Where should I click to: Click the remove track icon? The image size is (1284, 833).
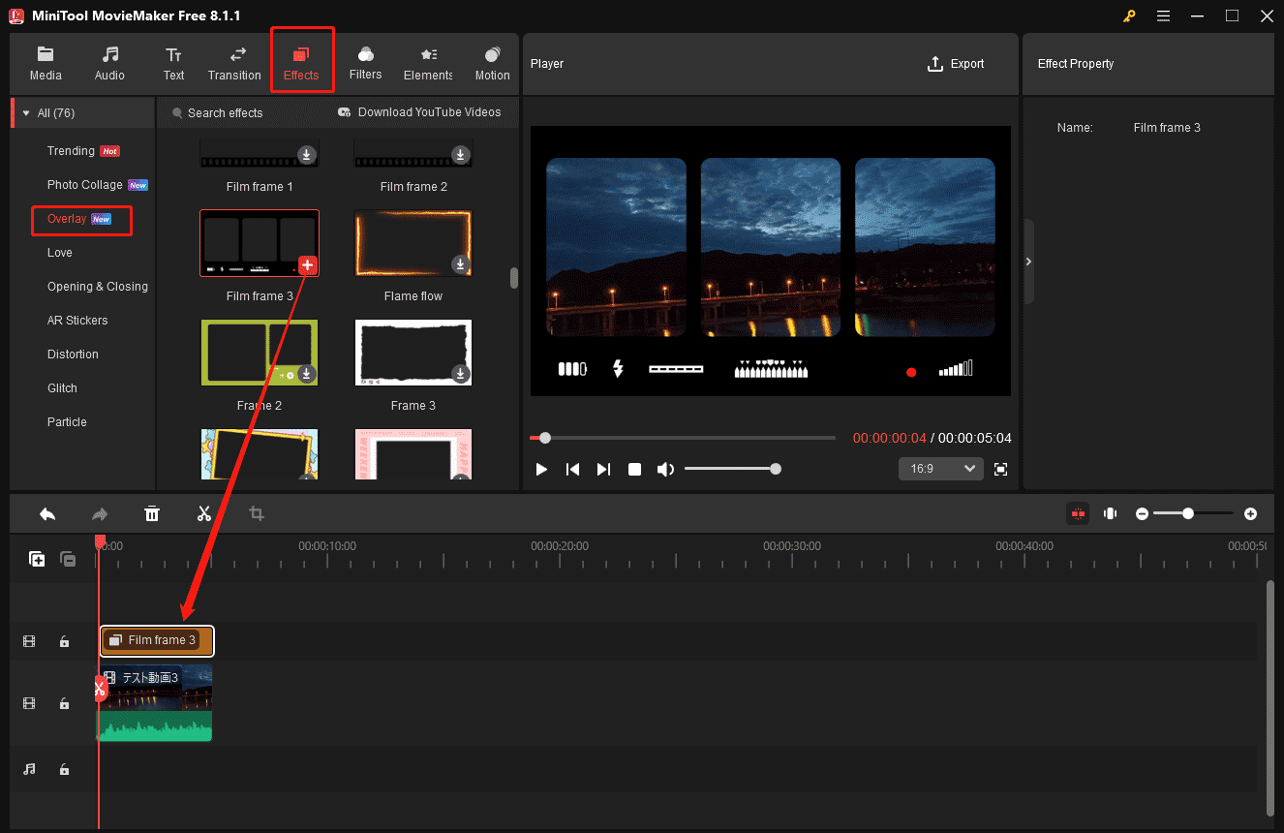68,559
